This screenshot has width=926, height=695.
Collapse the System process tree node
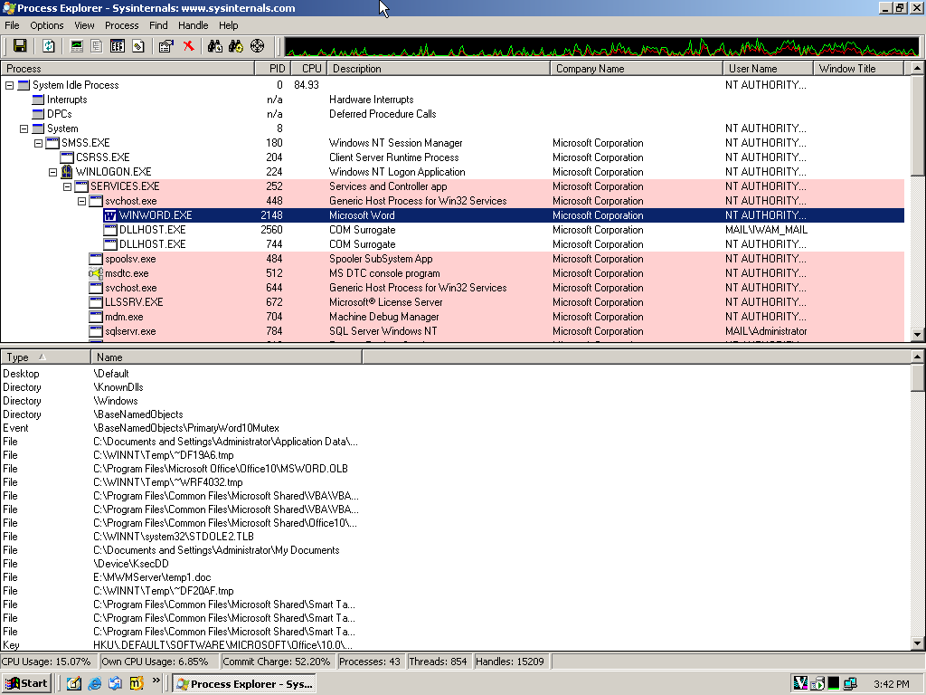point(24,129)
